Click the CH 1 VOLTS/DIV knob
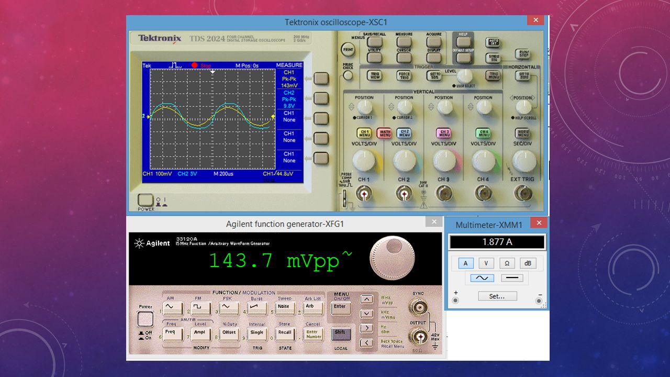The image size is (670, 377). click(364, 161)
